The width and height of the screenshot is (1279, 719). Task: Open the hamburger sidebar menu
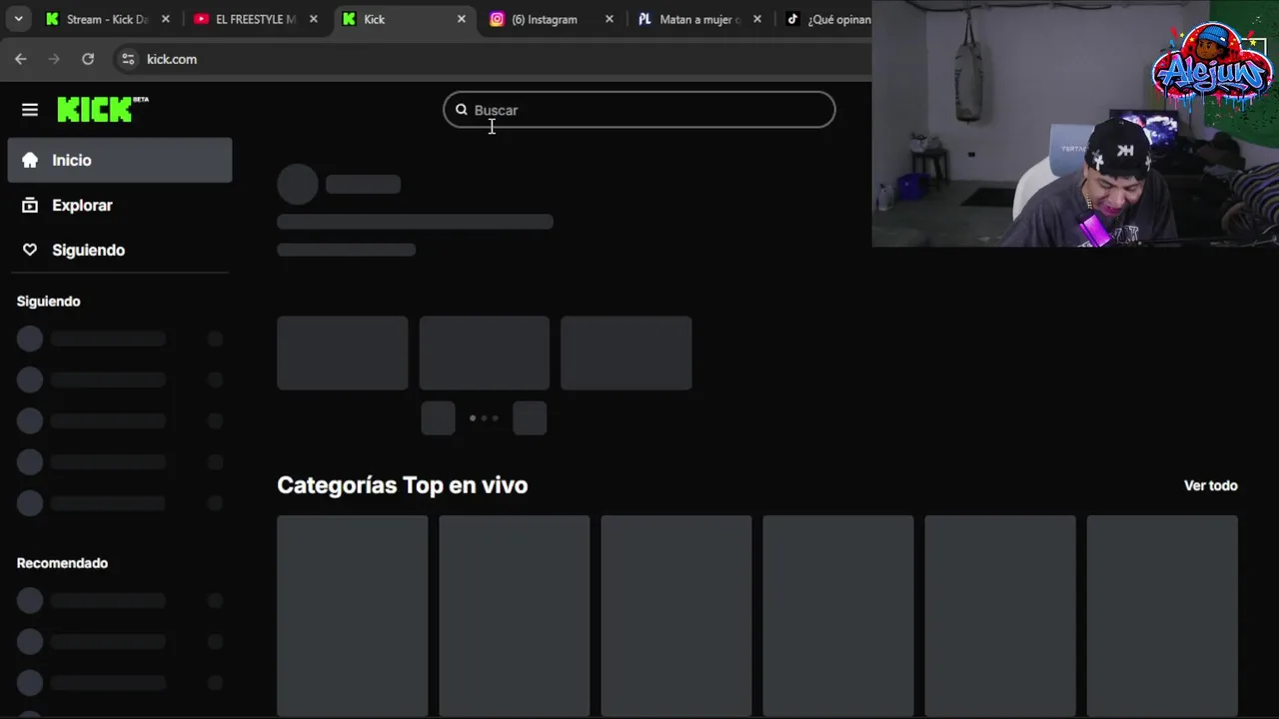pos(30,110)
